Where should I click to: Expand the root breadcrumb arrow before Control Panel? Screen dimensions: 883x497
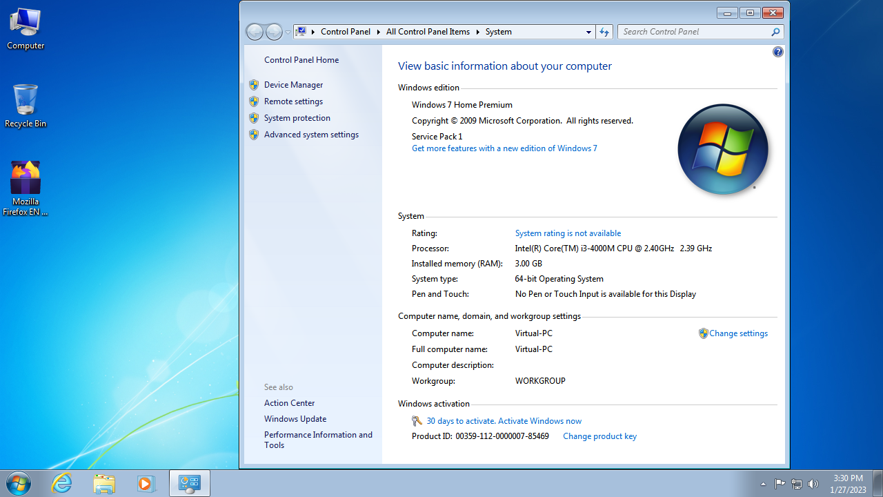pyautogui.click(x=313, y=32)
